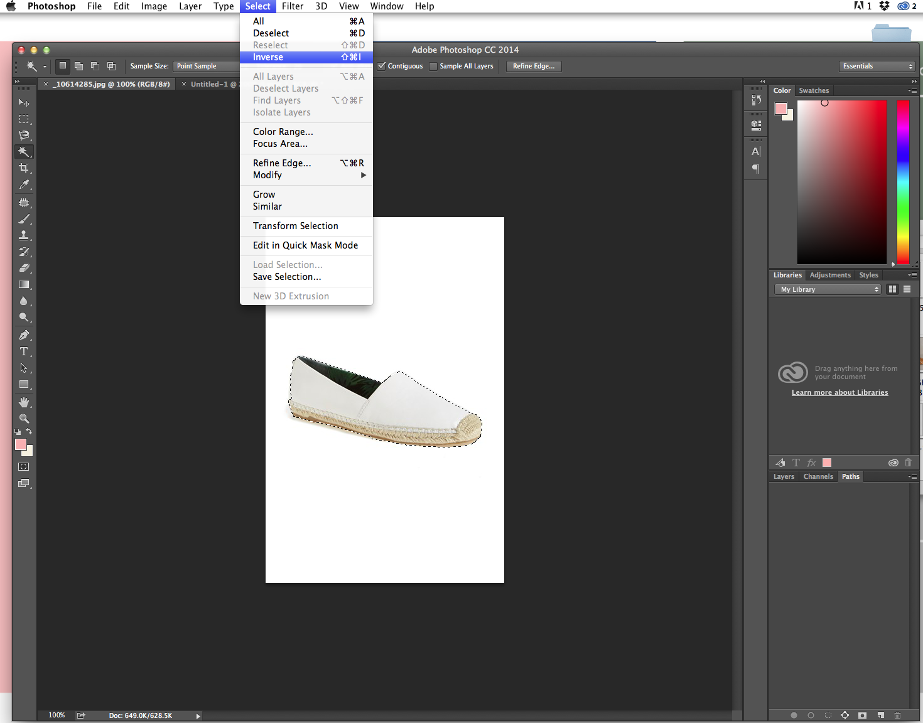Click the Healing Brush tool
923x723 pixels.
click(24, 203)
